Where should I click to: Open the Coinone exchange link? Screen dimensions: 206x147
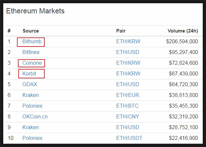tap(32, 63)
